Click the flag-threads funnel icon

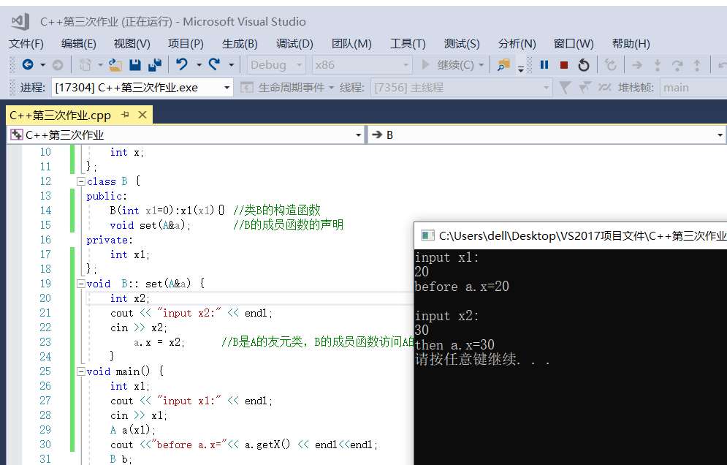pyautogui.click(x=585, y=87)
